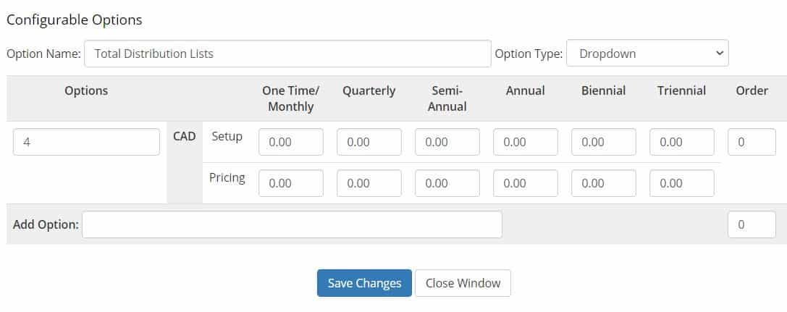The height and width of the screenshot is (312, 787).
Task: Select the Pricing Semi-Annual price field
Action: coord(447,183)
